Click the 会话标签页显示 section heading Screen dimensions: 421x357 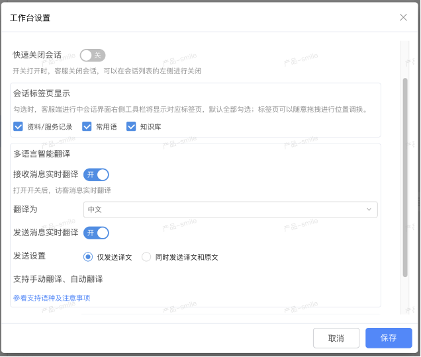tap(42, 93)
